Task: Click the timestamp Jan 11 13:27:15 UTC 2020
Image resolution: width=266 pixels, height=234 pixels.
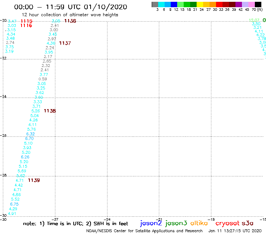Action: point(235,231)
